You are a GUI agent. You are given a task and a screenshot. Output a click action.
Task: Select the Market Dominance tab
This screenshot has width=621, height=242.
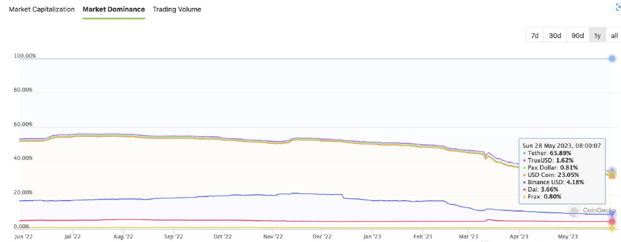coord(114,9)
